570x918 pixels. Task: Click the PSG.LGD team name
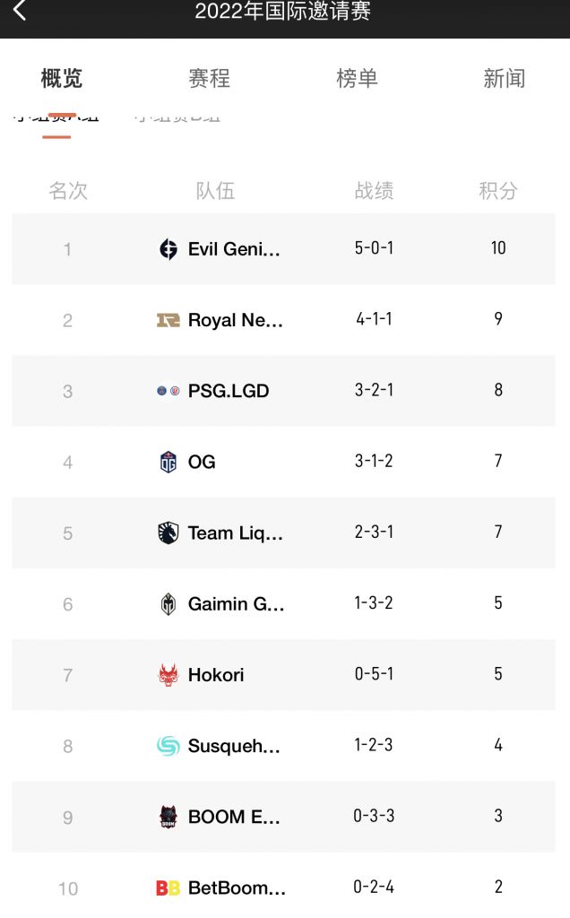(229, 391)
